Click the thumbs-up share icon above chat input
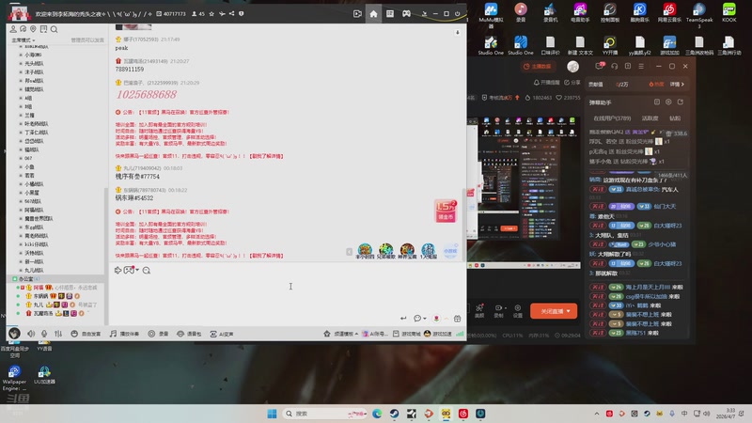The image size is (752, 423). [x=117, y=271]
